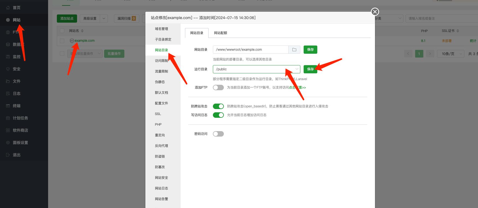
Task: Click the 终端 terminal icon in sidebar
Action: pos(8,106)
